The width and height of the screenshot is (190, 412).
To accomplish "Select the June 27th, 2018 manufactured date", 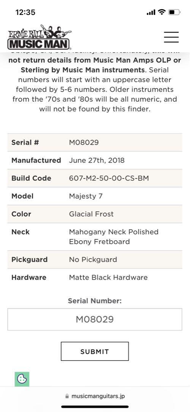I will pyautogui.click(x=97, y=160).
